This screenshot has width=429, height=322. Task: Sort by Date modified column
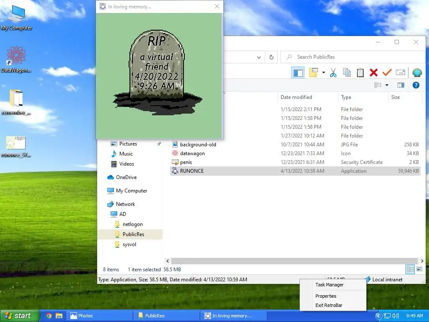coord(296,97)
